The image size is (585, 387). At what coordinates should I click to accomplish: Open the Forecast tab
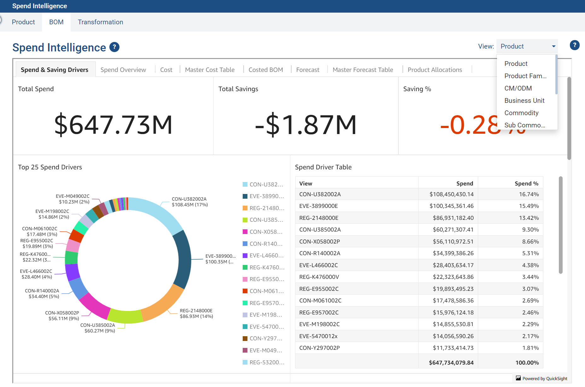[307, 70]
